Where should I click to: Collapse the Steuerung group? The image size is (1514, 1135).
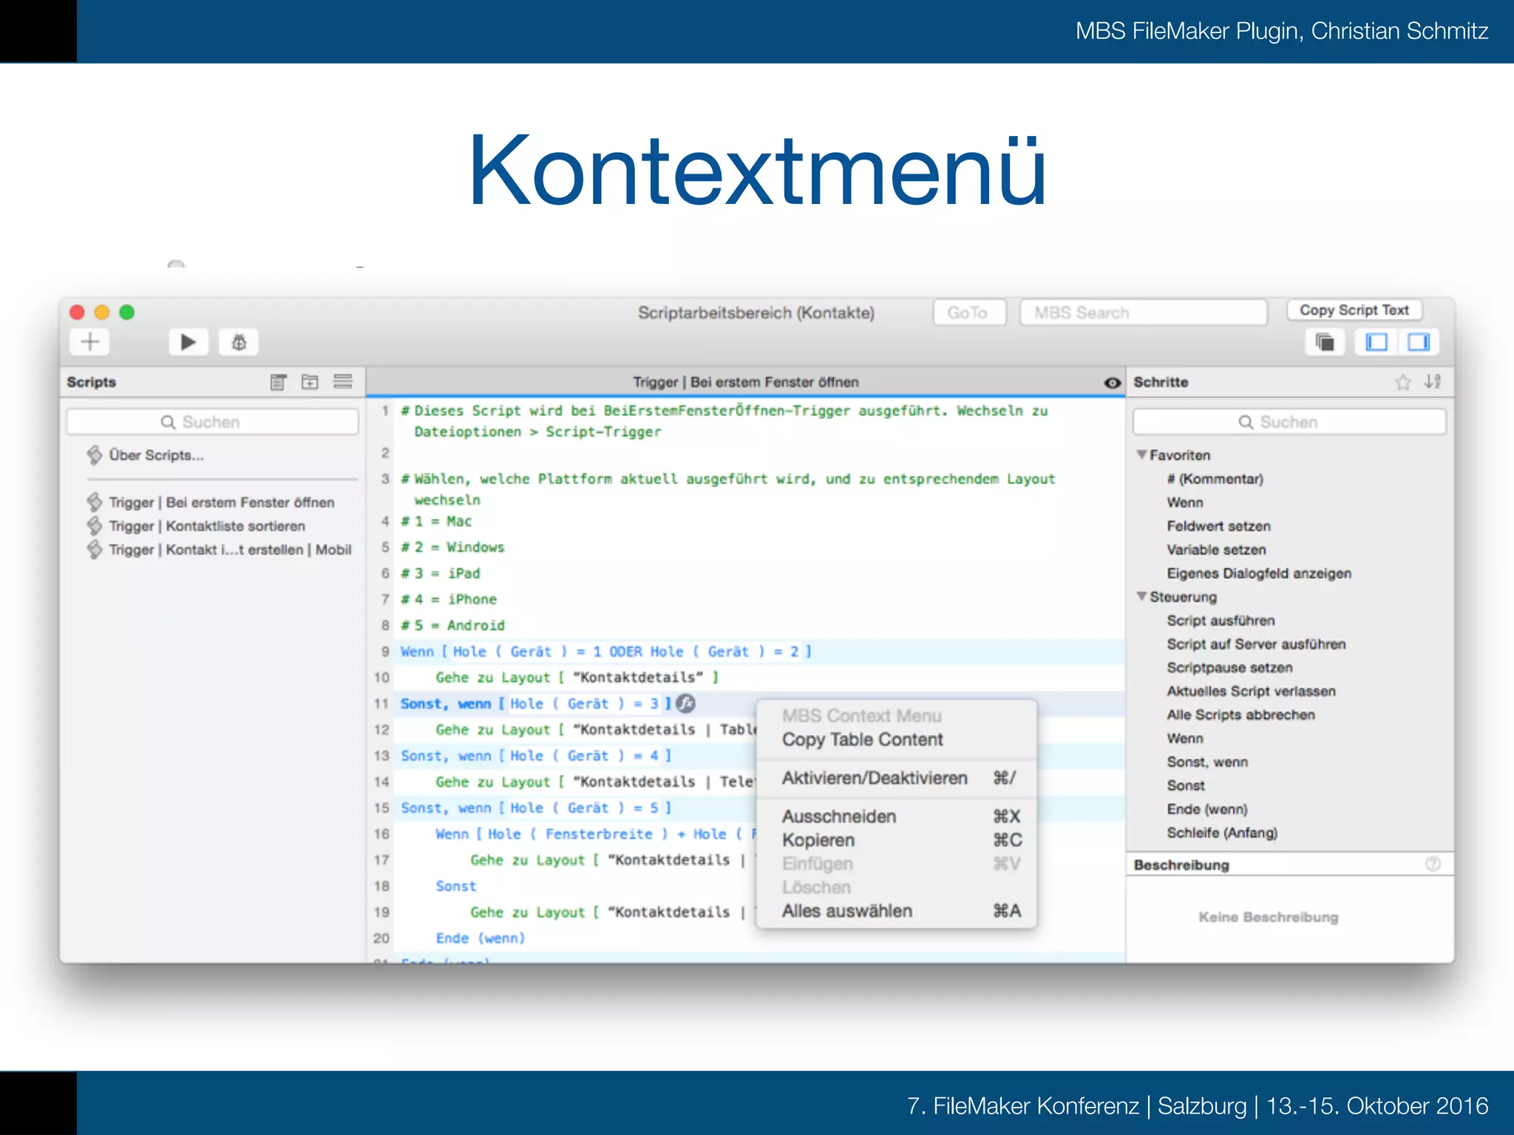tap(1141, 596)
